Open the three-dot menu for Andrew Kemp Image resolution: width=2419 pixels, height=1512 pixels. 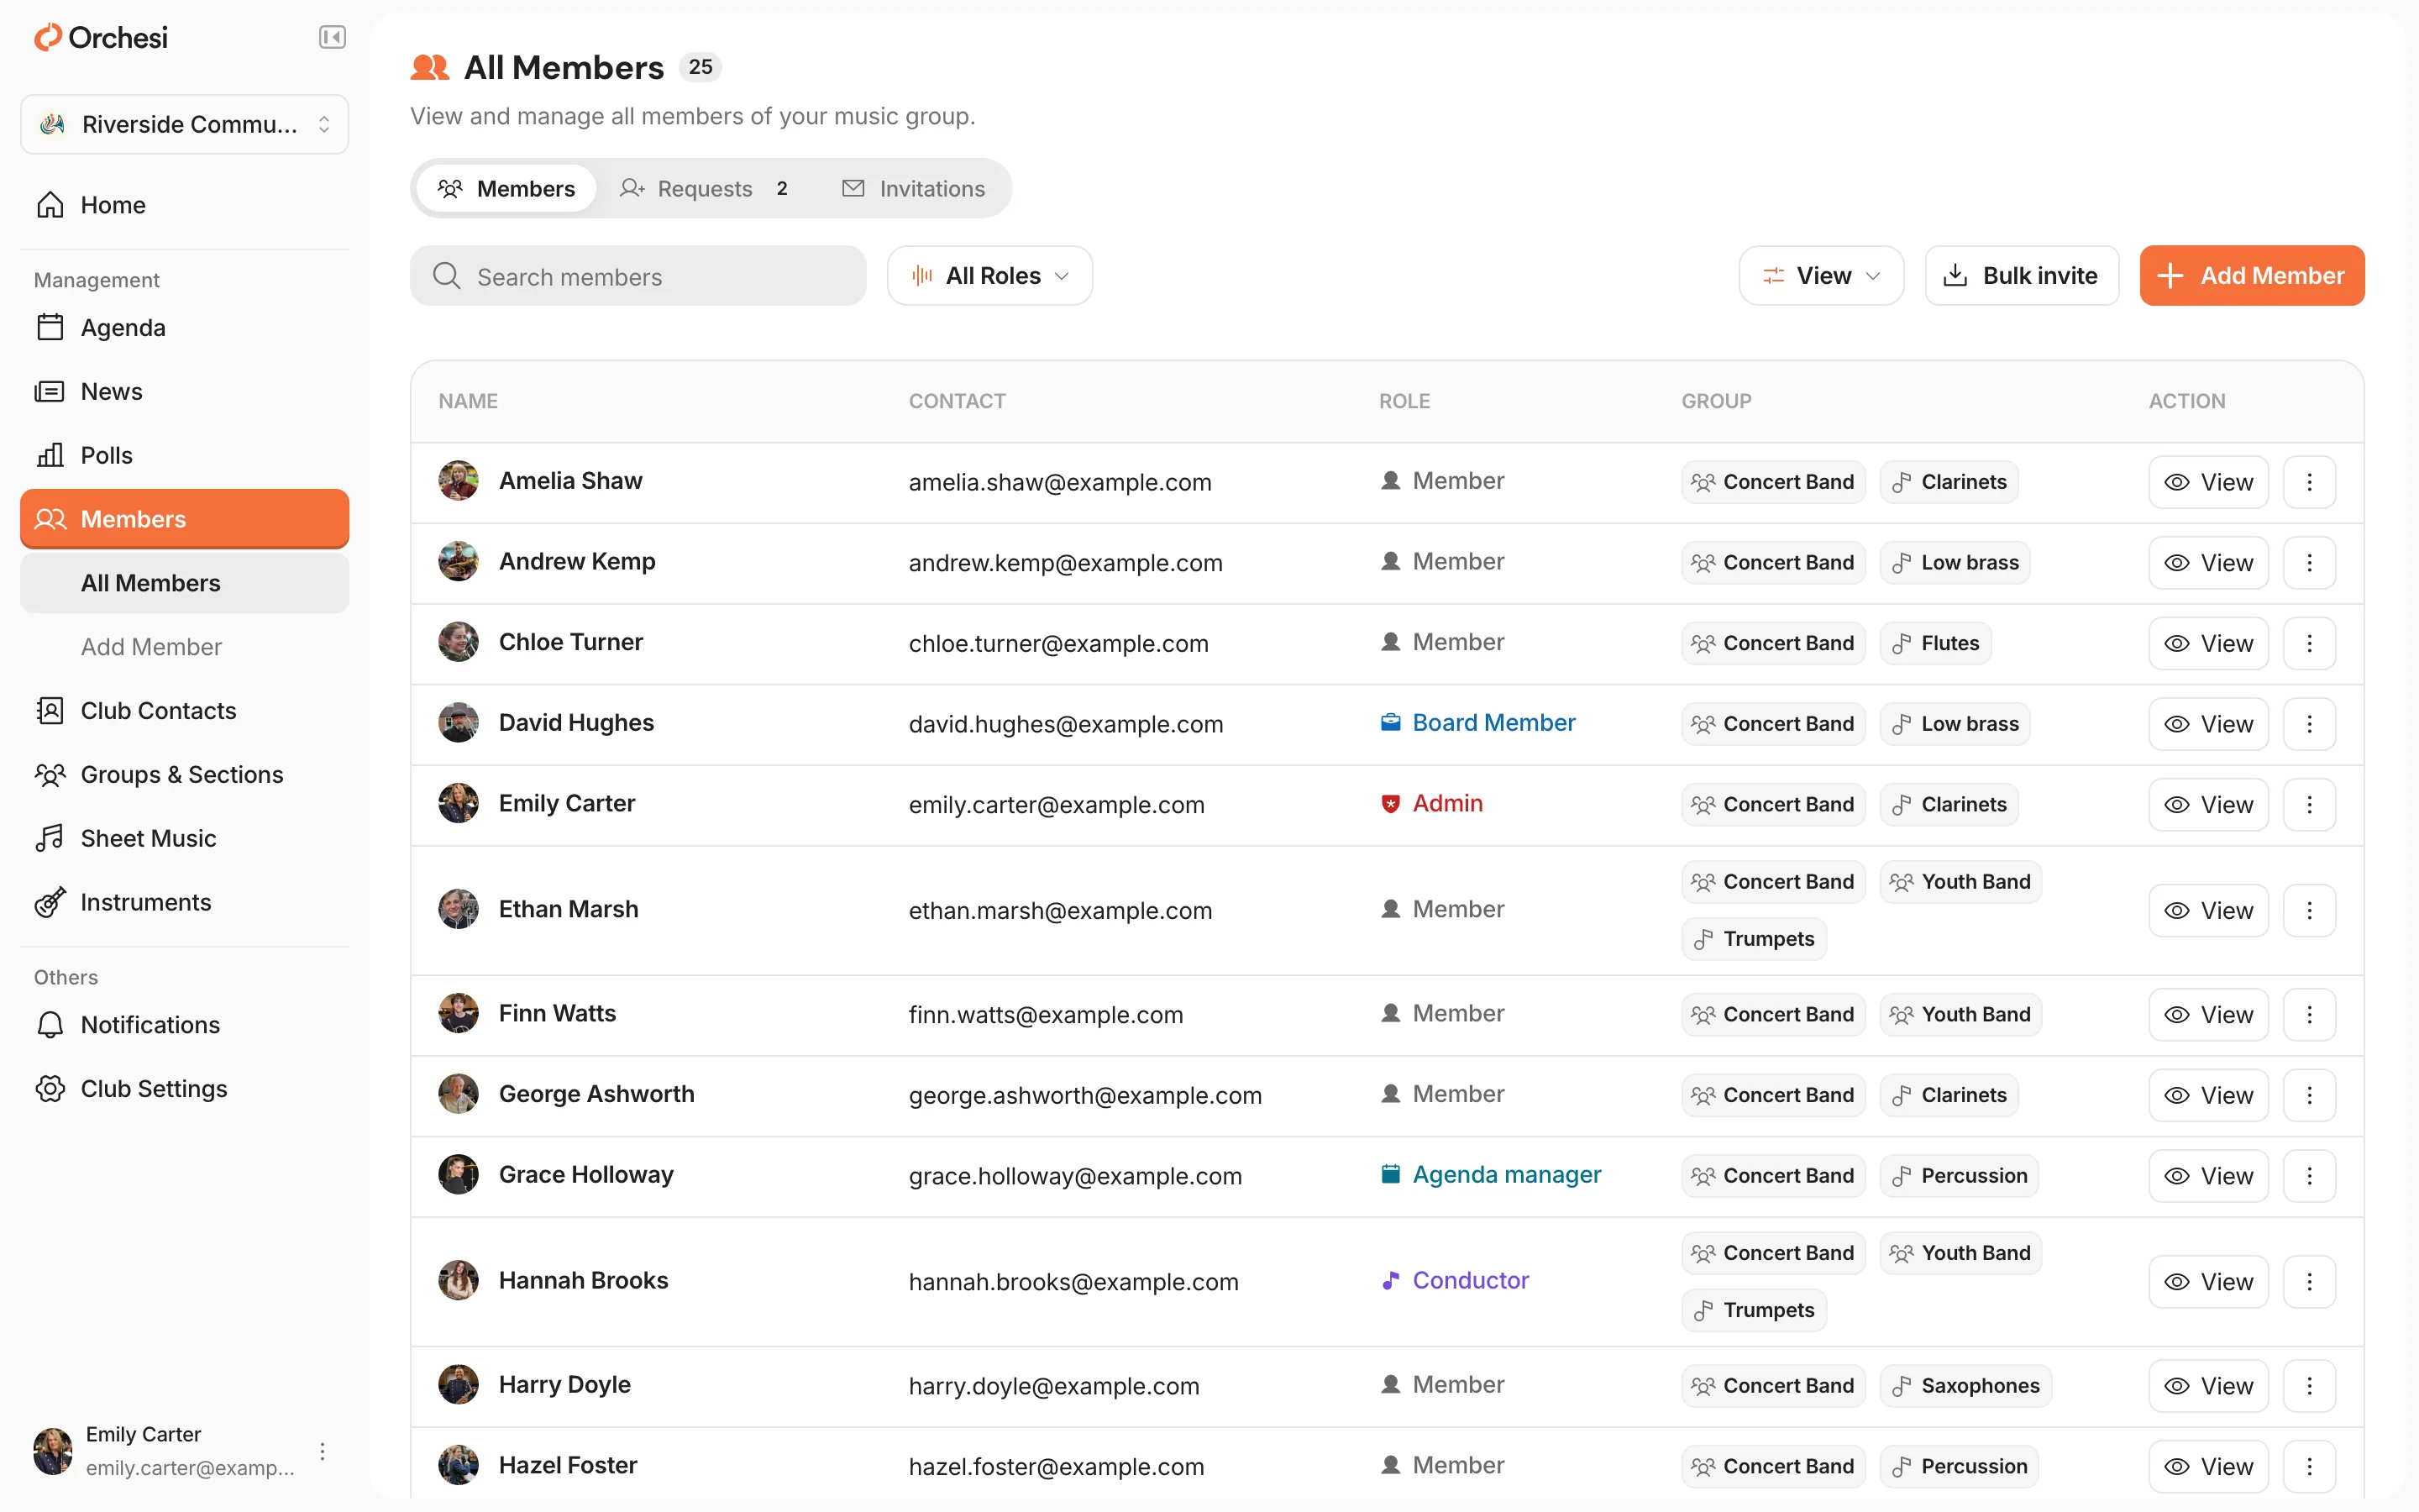point(2309,563)
